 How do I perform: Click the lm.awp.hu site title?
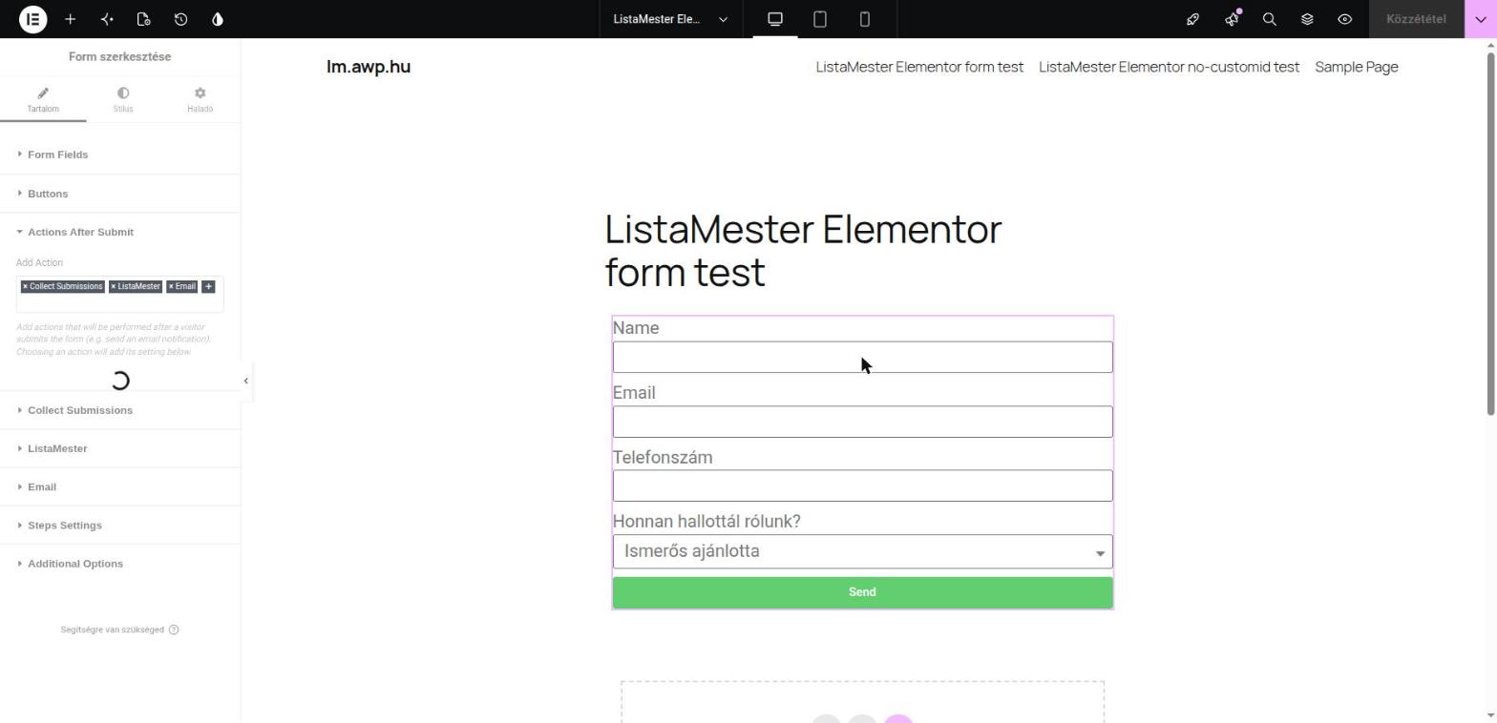pyautogui.click(x=369, y=67)
